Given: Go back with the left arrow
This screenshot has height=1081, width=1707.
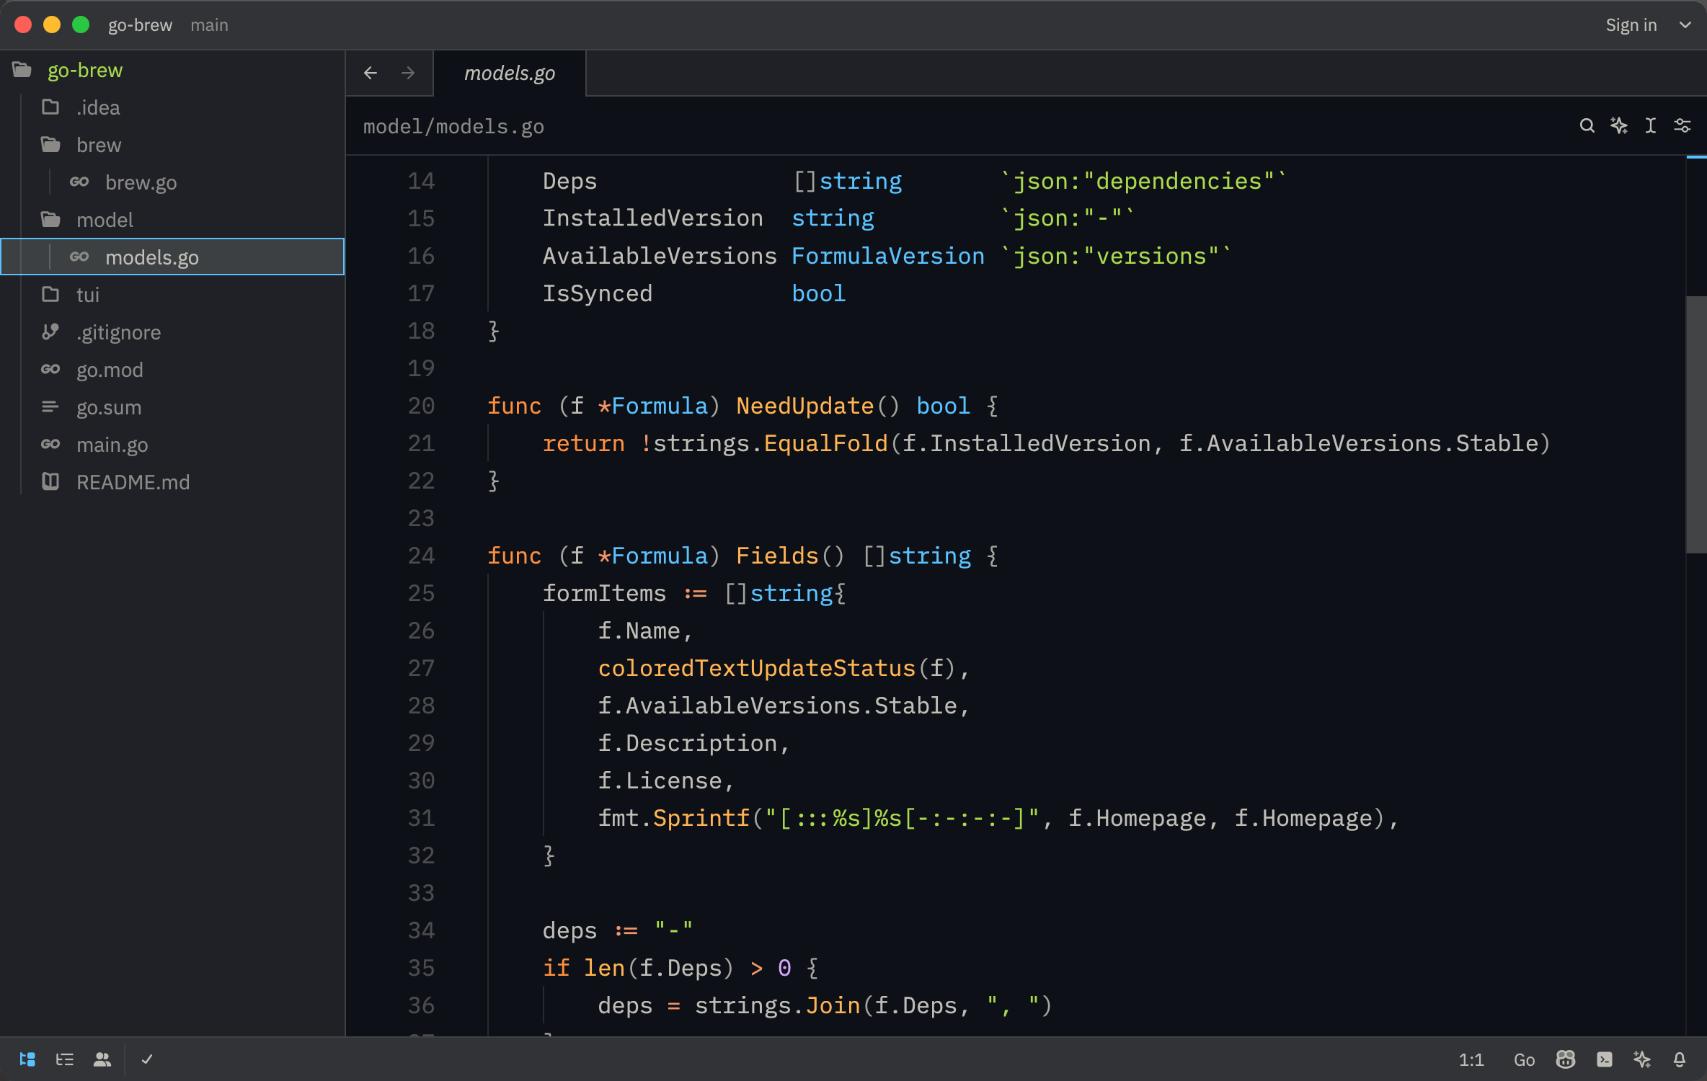Looking at the screenshot, I should [371, 73].
